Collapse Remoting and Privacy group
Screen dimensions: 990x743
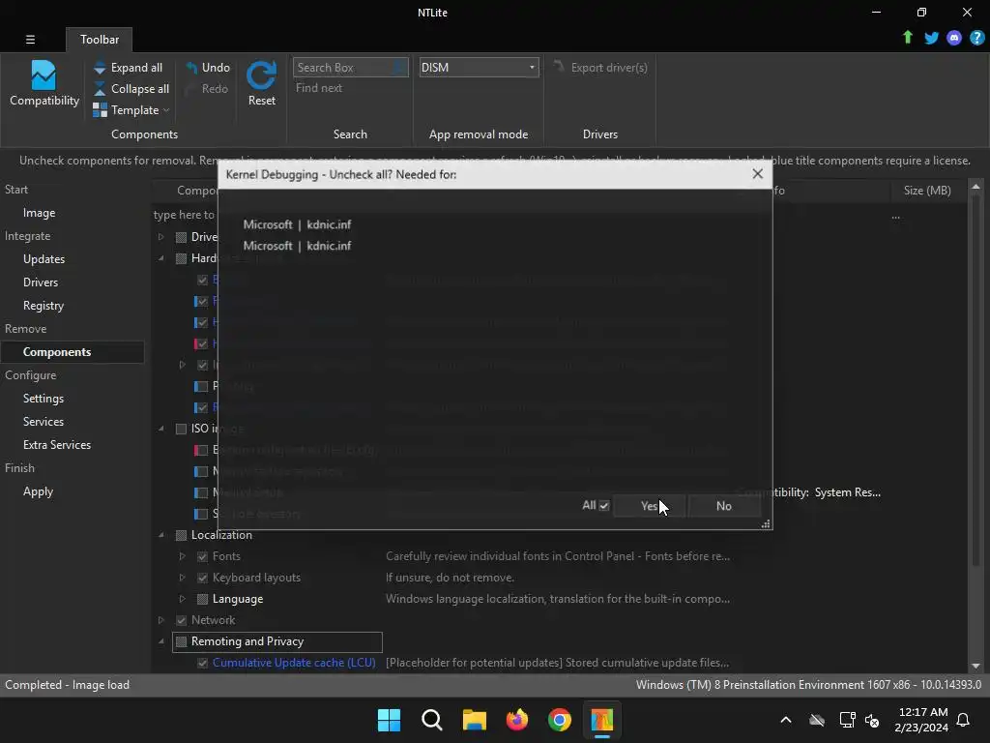(x=161, y=642)
